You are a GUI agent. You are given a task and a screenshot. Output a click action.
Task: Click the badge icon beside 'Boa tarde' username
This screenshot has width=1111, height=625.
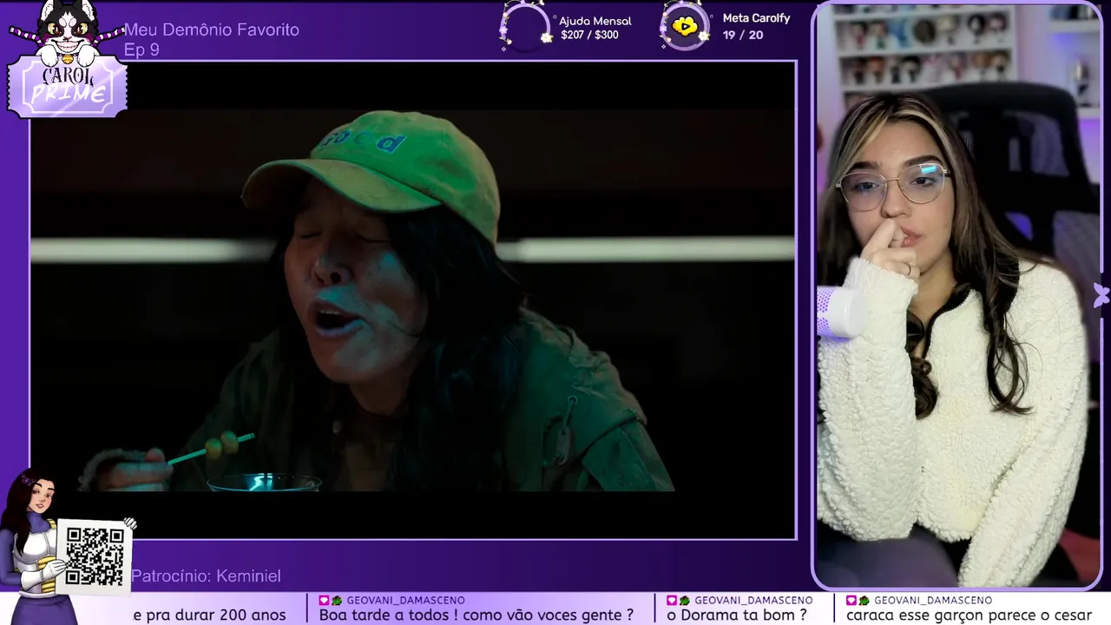(324, 600)
